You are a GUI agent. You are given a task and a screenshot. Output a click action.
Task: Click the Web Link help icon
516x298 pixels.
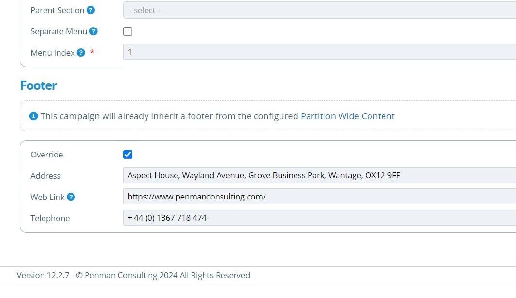click(x=71, y=197)
